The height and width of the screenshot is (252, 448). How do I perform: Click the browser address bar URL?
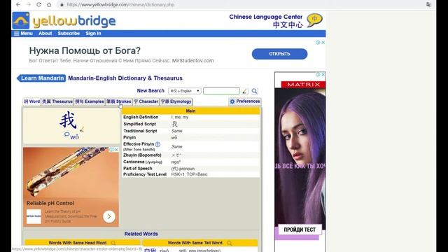coord(120,5)
